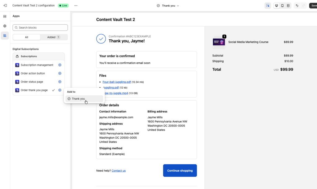The image size is (317, 189).
Task: Open the Contact us link
Action: coord(119,171)
